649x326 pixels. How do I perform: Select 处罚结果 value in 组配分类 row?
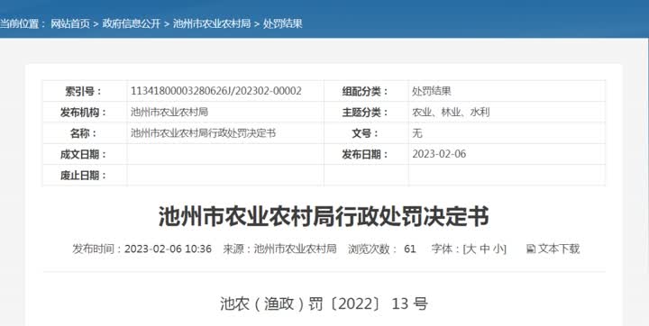(431, 91)
